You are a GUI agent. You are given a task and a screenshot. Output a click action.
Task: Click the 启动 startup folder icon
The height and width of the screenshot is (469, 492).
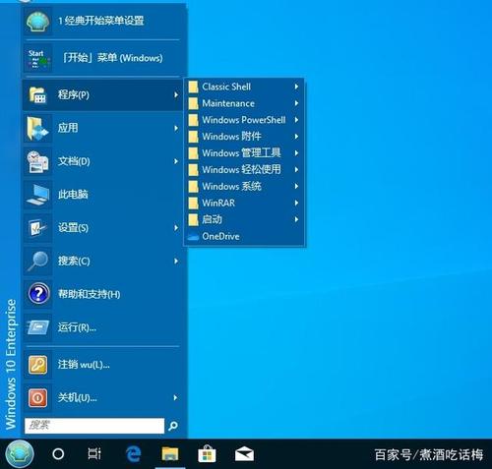[x=193, y=220]
